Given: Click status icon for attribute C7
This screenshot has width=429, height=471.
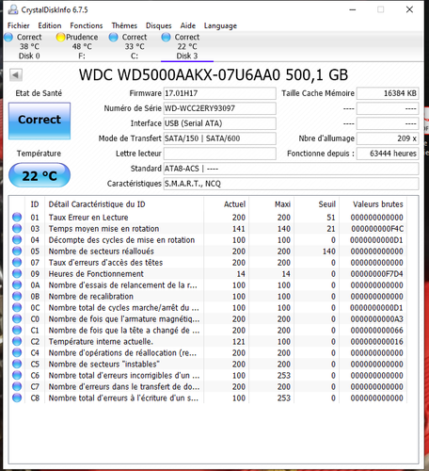Looking at the screenshot, I should coord(17,386).
